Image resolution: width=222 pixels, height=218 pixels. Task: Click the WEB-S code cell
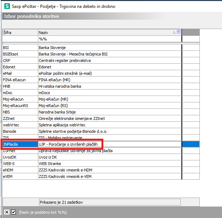point(20,164)
